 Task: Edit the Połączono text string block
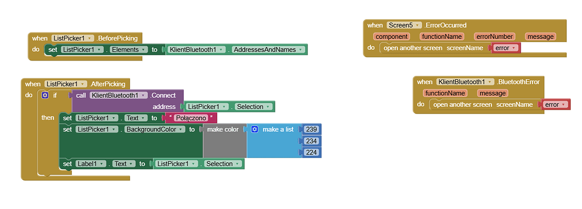pos(191,118)
